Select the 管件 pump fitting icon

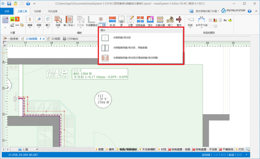(179, 20)
